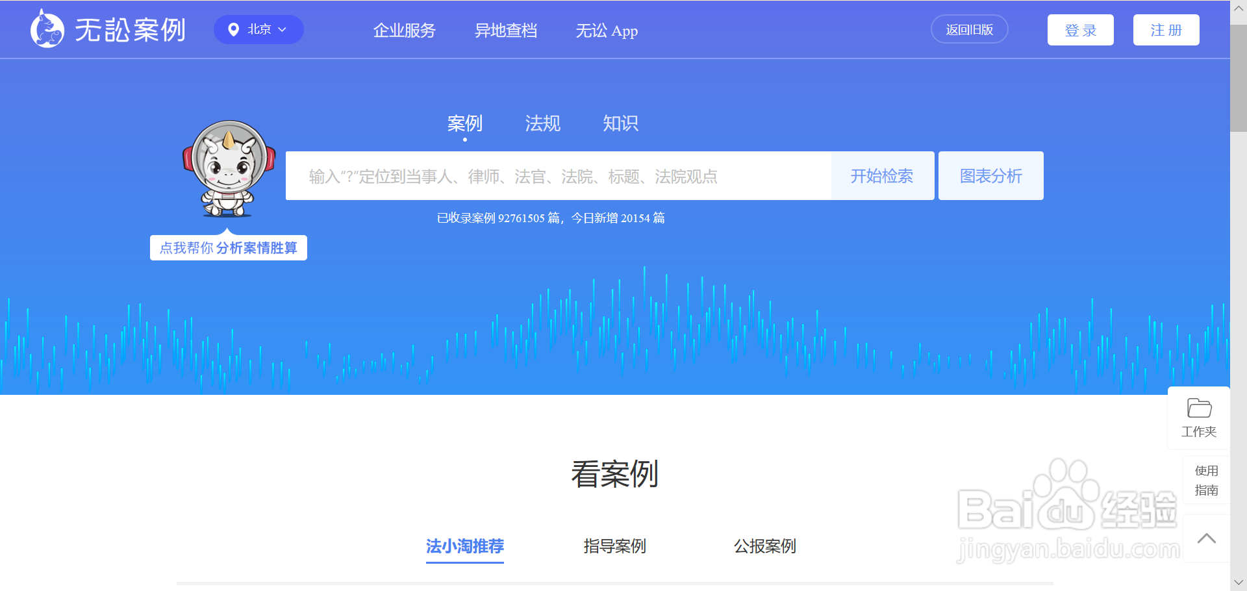The width and height of the screenshot is (1247, 591).
Task: Switch to the 公报案例 tab
Action: [x=764, y=546]
